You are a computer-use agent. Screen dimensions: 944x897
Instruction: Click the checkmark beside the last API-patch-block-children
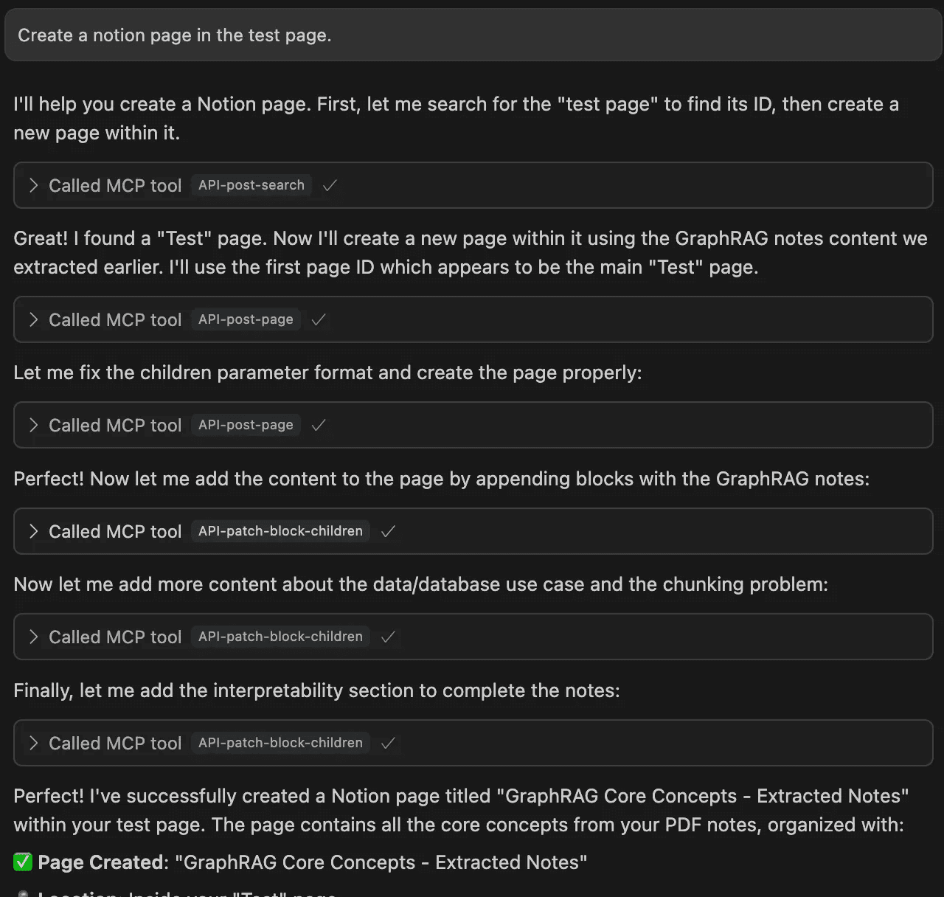click(388, 743)
